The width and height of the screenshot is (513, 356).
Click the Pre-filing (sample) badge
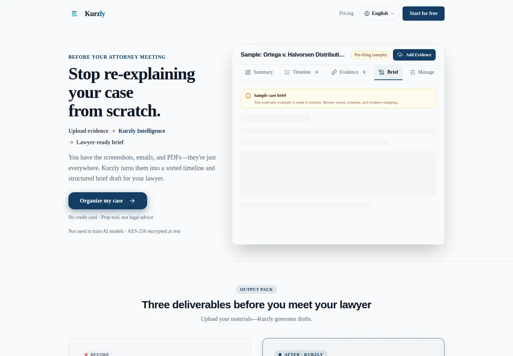(370, 55)
